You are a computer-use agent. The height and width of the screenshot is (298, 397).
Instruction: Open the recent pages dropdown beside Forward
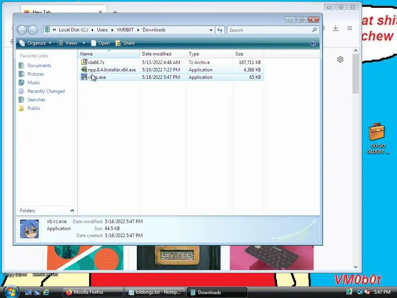click(x=40, y=30)
